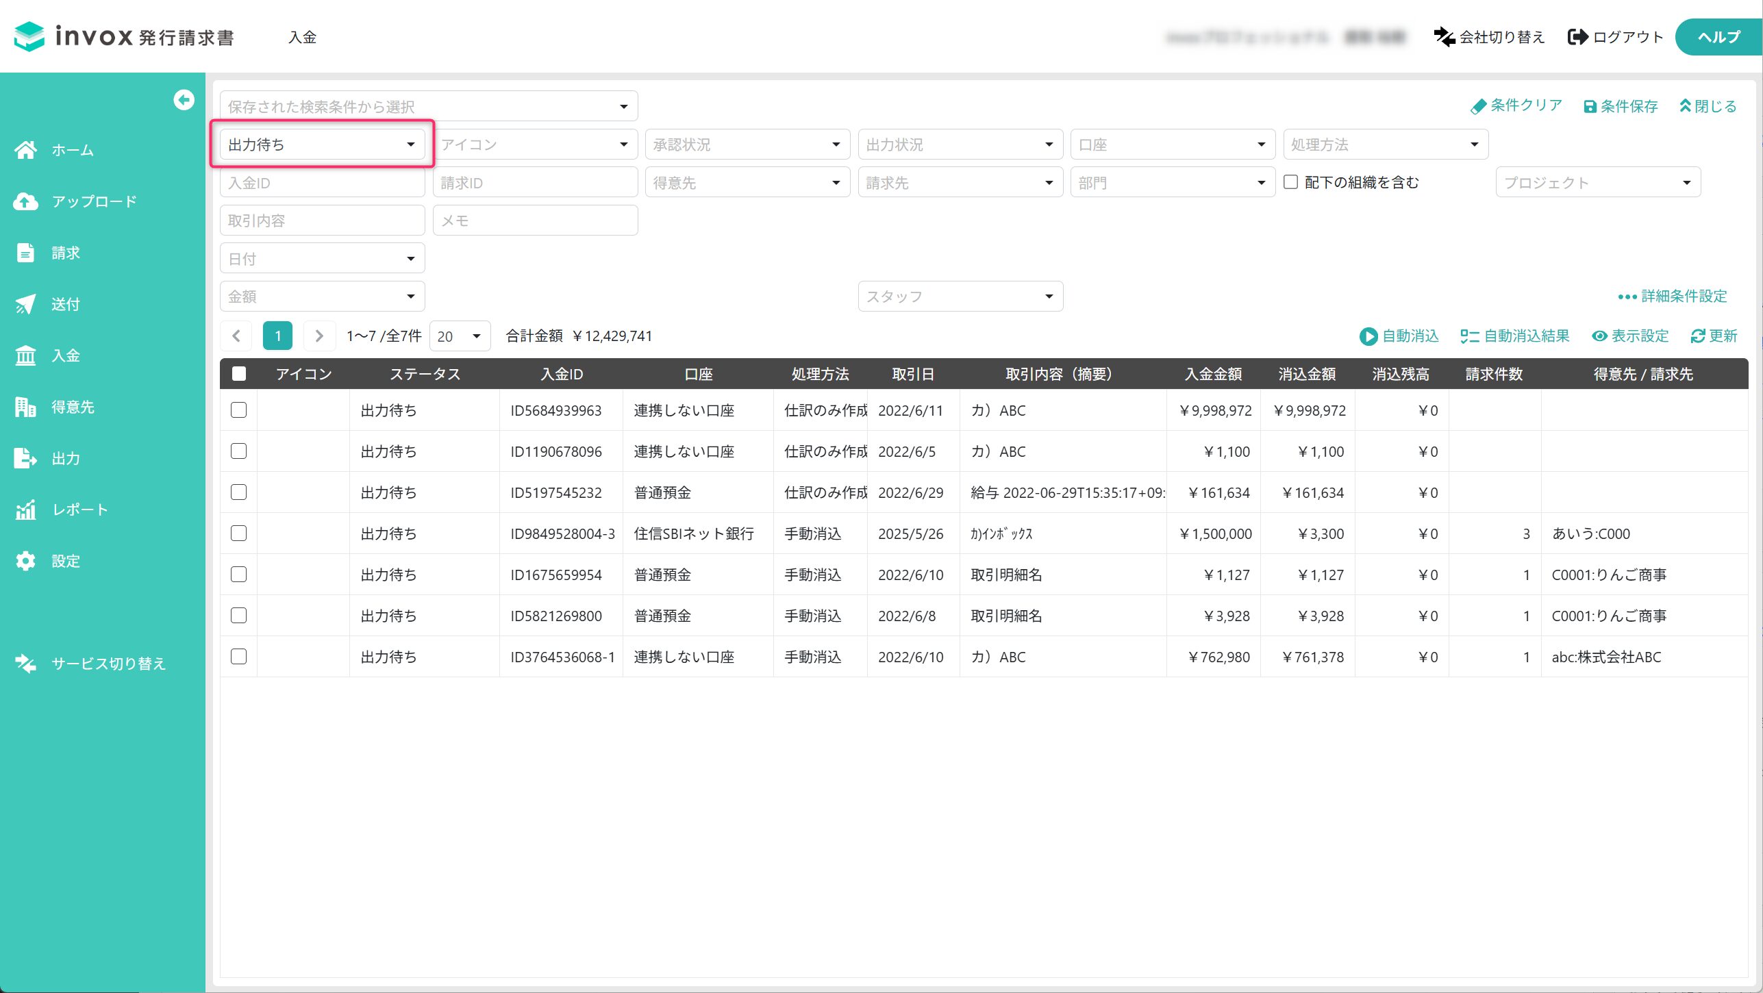Open the ヘルプ button
This screenshot has width=1763, height=993.
[x=1718, y=37]
